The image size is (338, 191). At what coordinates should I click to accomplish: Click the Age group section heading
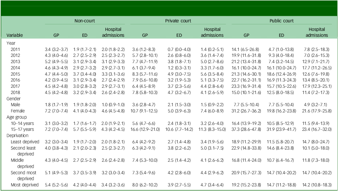point(16,117)
